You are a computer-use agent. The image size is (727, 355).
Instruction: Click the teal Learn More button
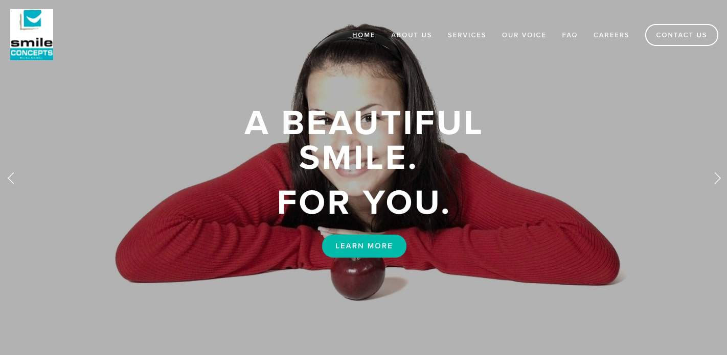click(x=364, y=246)
